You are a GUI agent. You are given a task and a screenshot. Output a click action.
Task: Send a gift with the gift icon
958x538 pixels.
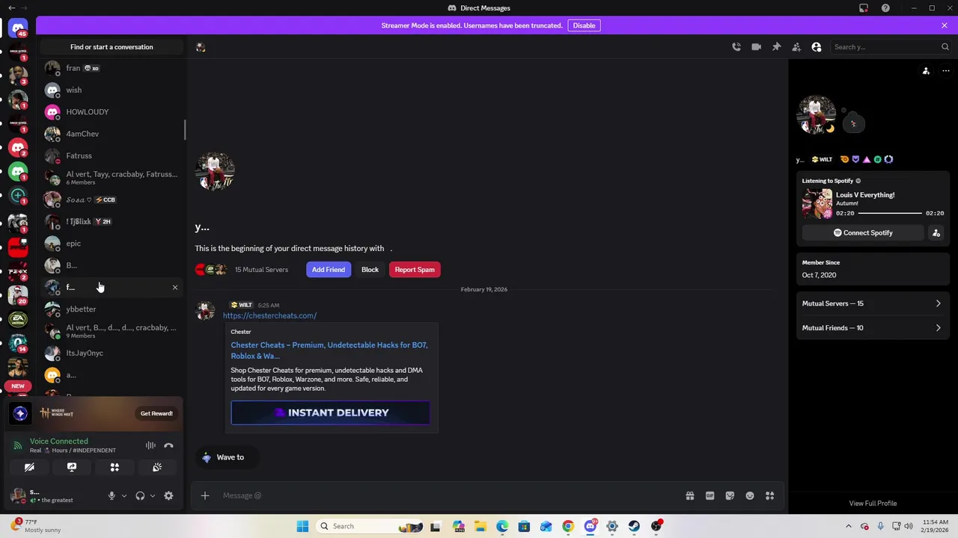pyautogui.click(x=690, y=495)
